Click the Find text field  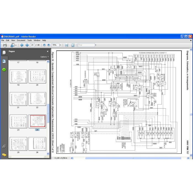click(x=86, y=45)
